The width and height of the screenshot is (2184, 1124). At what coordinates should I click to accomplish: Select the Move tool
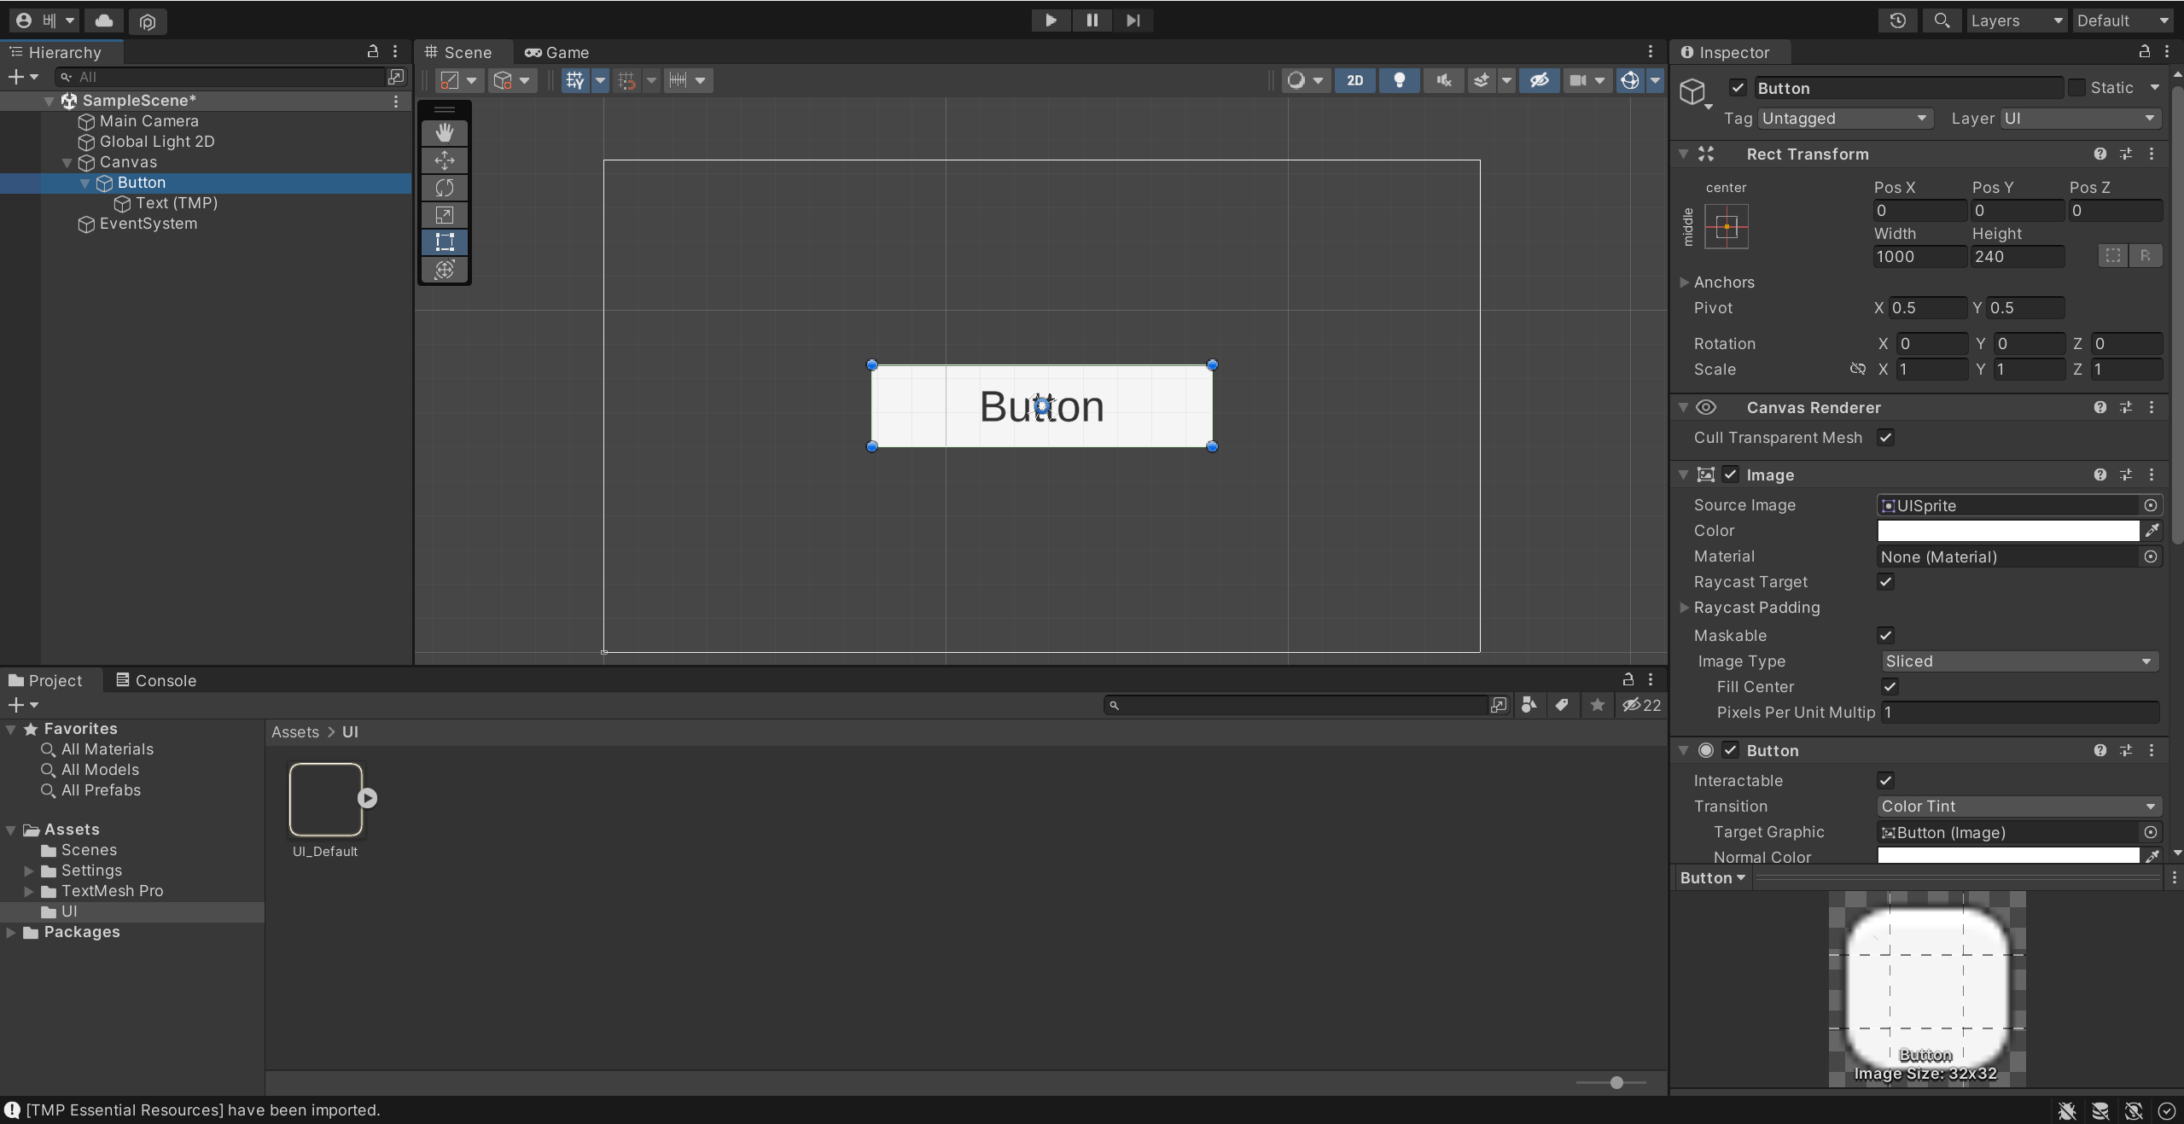[444, 160]
